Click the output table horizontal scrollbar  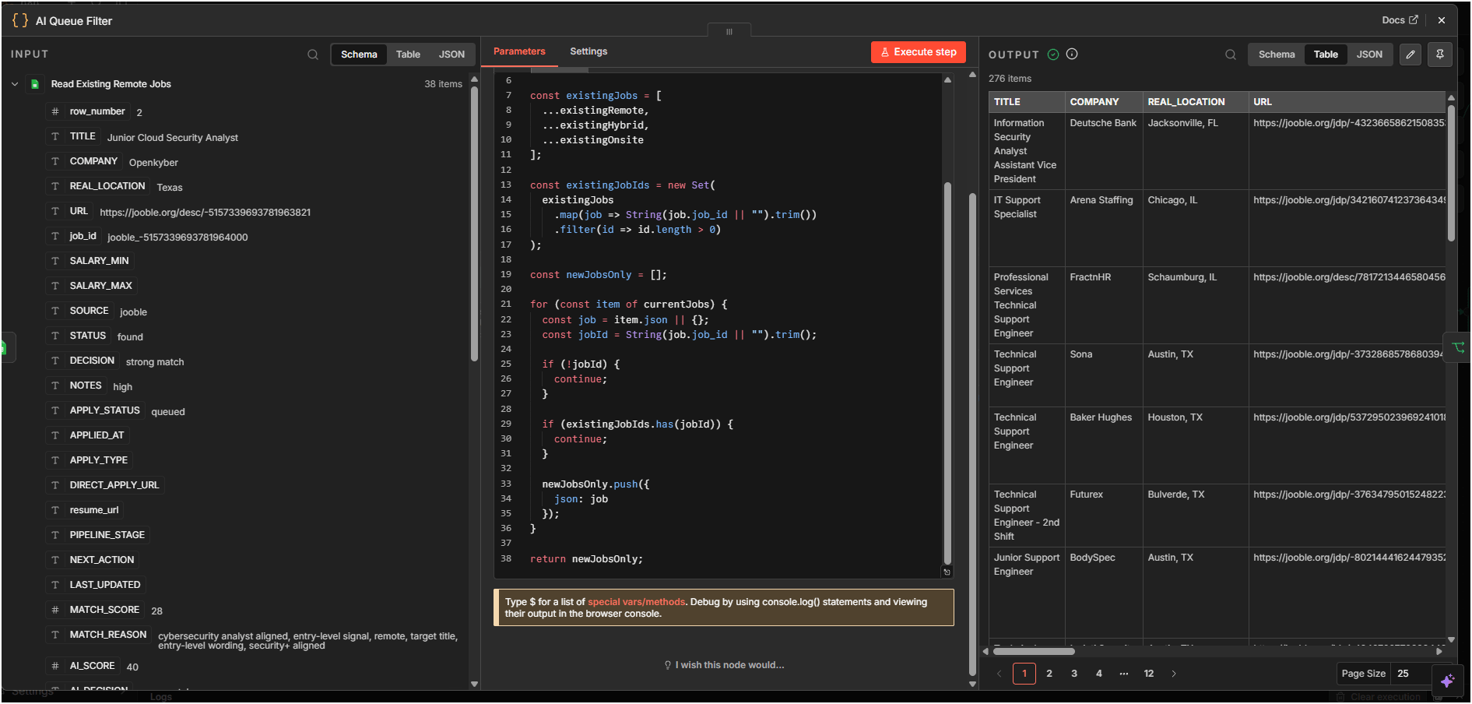1034,651
